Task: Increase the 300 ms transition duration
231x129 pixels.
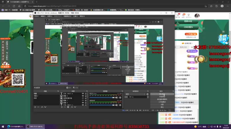Action: point(148,96)
